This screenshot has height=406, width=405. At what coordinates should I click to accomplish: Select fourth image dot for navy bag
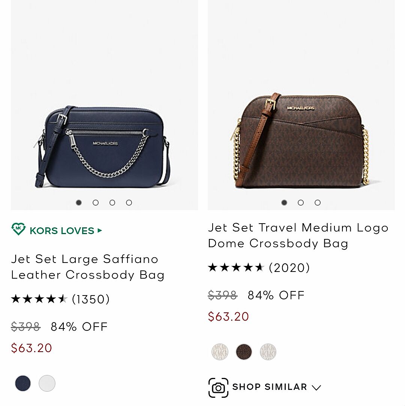tap(129, 203)
